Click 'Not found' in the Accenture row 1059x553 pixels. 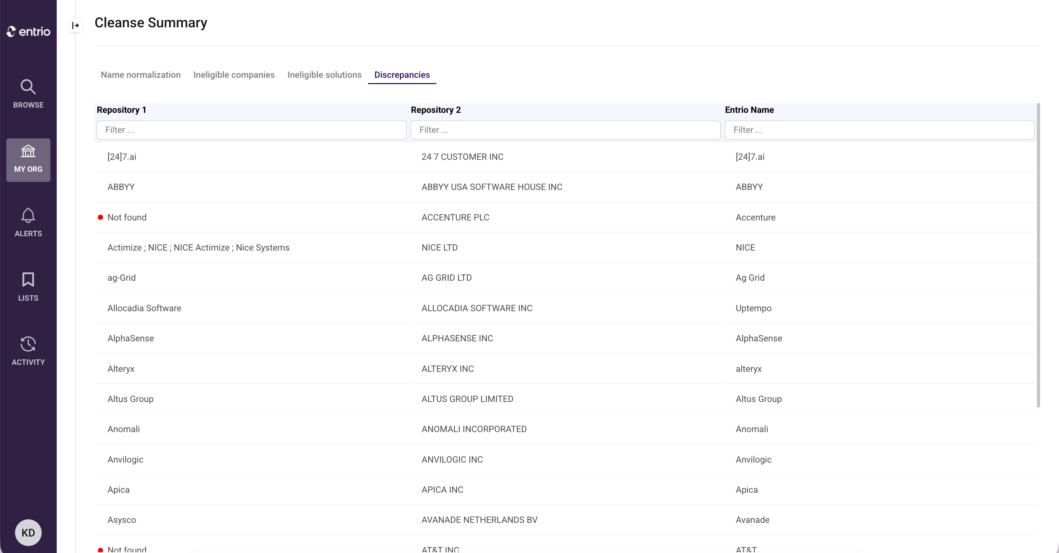[x=127, y=217]
